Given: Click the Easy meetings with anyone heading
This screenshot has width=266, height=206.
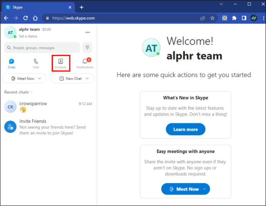Looking at the screenshot, I should (185, 152).
